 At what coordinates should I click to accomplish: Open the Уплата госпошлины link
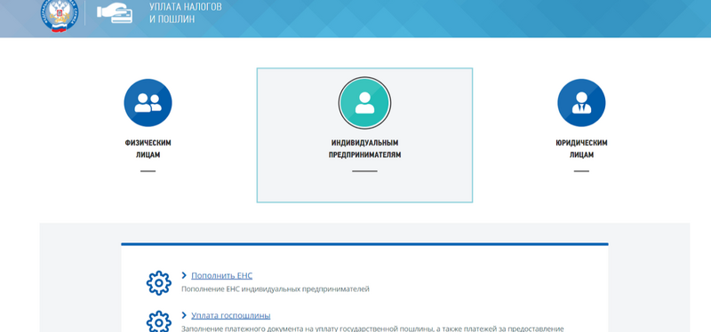coord(231,315)
